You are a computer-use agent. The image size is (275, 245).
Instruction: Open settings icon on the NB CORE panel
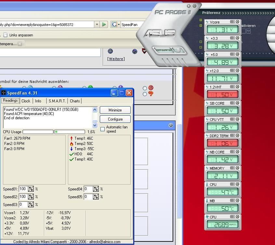coord(232,151)
